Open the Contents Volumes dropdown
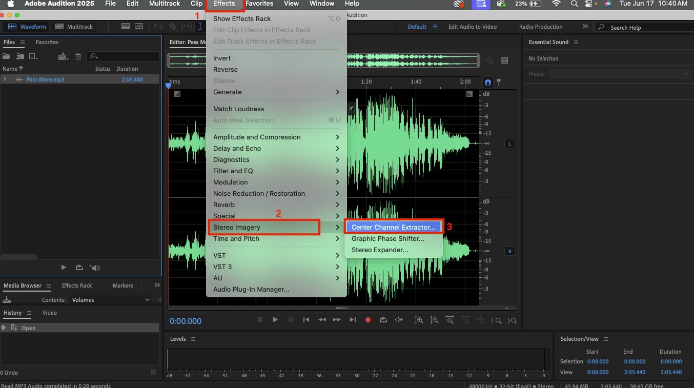Screen dimensions: 694x388 pos(111,300)
